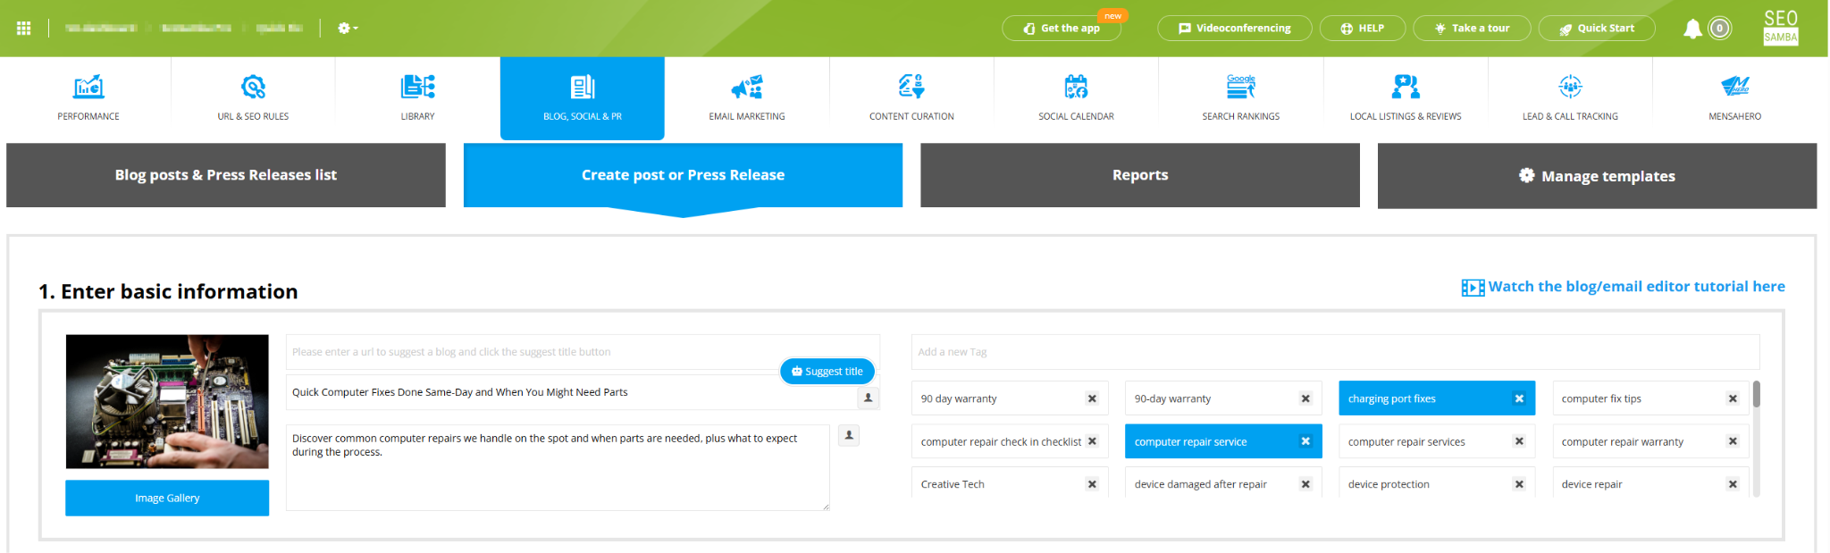1830x553 pixels.
Task: Focus the post title input field
Action: click(572, 392)
